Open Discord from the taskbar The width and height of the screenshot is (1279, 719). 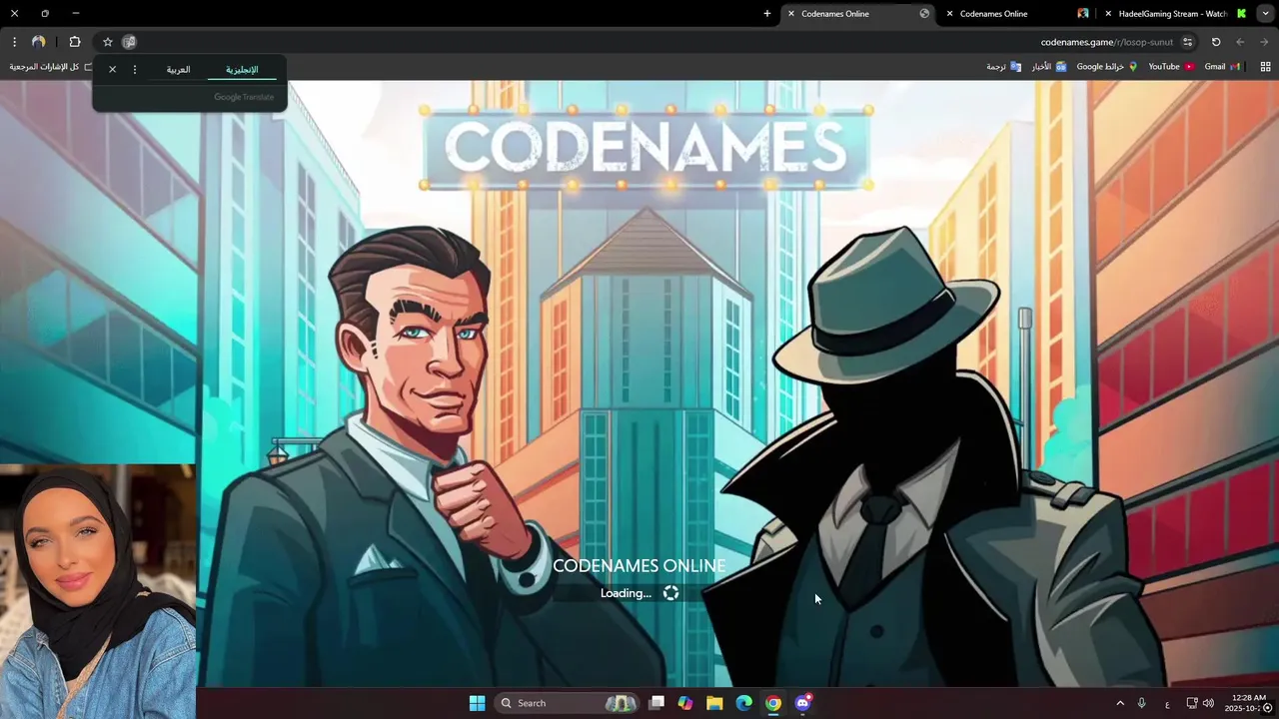(x=802, y=703)
